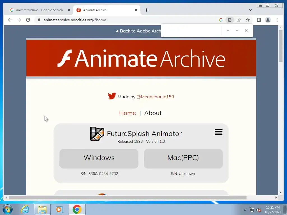Click the Google icon in the address bar

(x=221, y=20)
